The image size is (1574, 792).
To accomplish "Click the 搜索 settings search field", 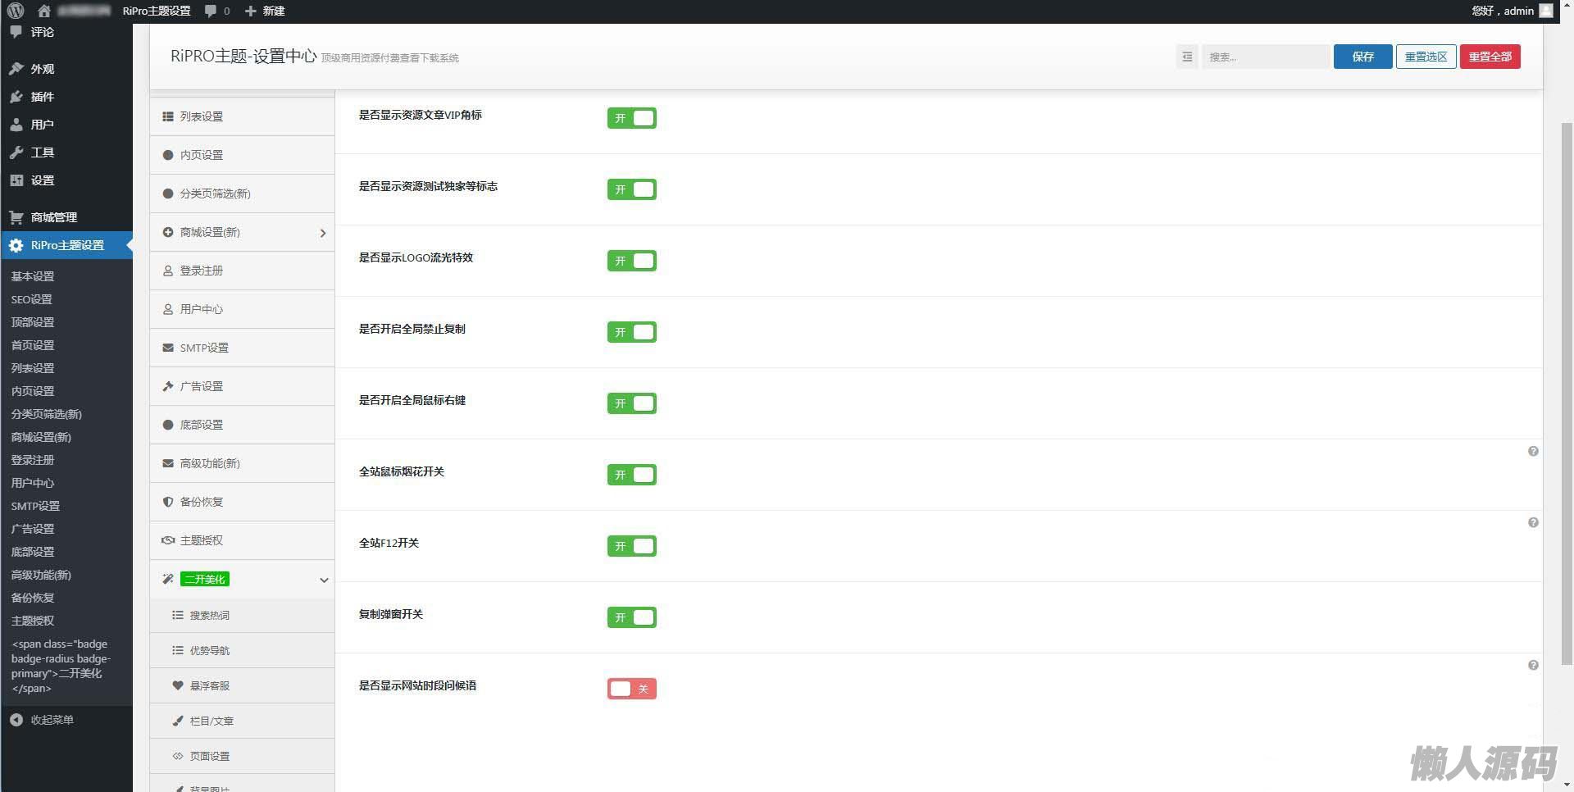I will click(1265, 57).
